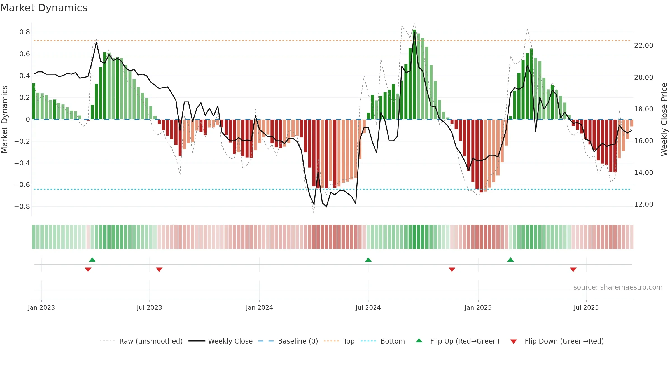Select red flip-down marker just after Jul 2023
672x378 pixels.
tap(159, 269)
